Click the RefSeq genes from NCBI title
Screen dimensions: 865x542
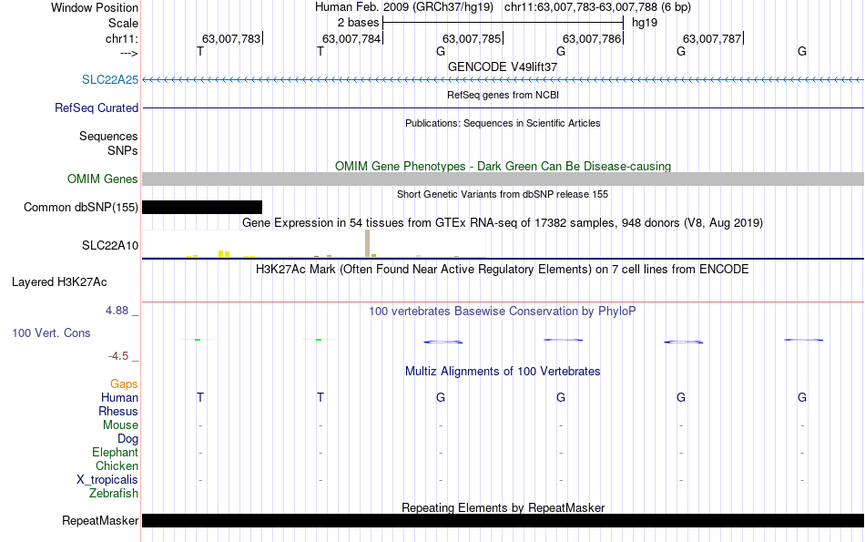click(x=503, y=95)
